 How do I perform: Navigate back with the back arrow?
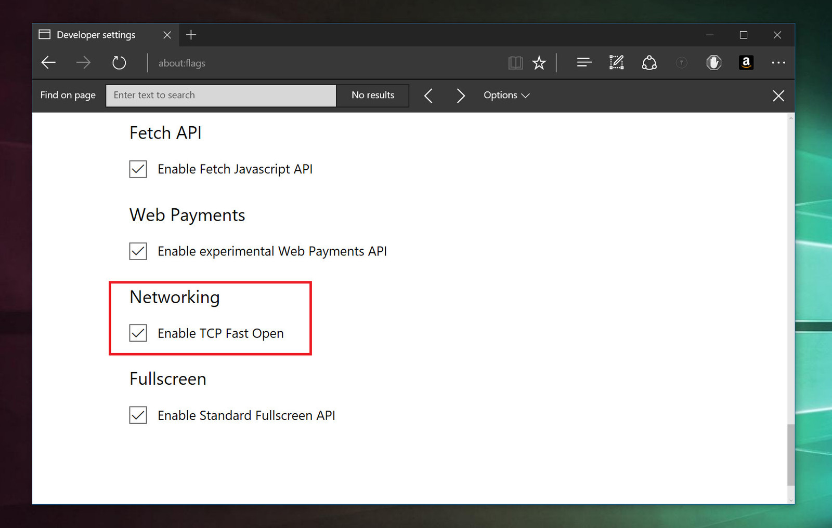point(48,62)
